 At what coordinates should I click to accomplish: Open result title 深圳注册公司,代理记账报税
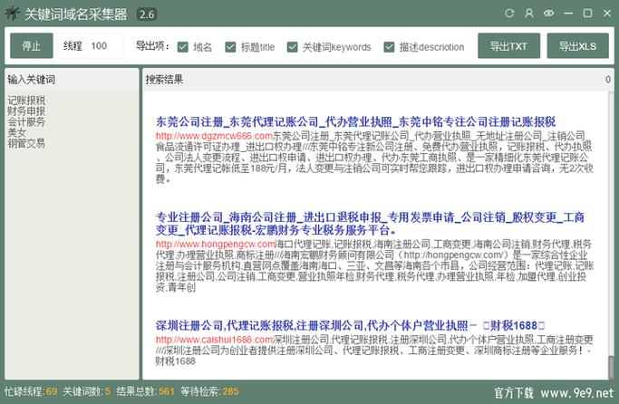click(350, 325)
